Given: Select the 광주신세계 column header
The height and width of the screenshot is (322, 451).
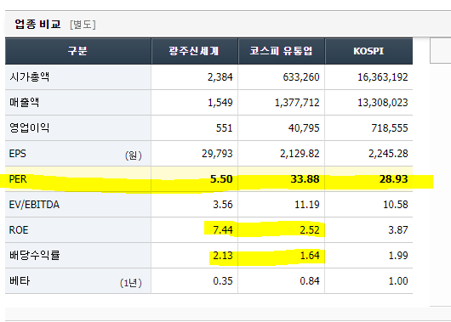Looking at the screenshot, I should 194,51.
